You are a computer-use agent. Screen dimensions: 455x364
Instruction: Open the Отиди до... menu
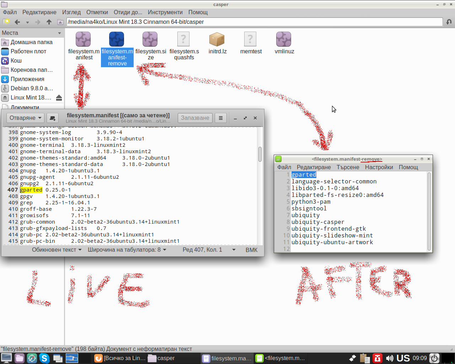tap(128, 12)
